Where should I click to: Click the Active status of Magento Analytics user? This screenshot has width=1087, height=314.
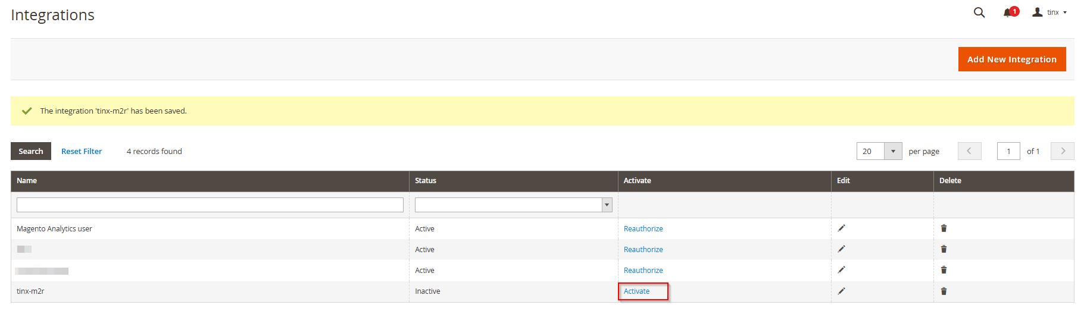click(424, 229)
